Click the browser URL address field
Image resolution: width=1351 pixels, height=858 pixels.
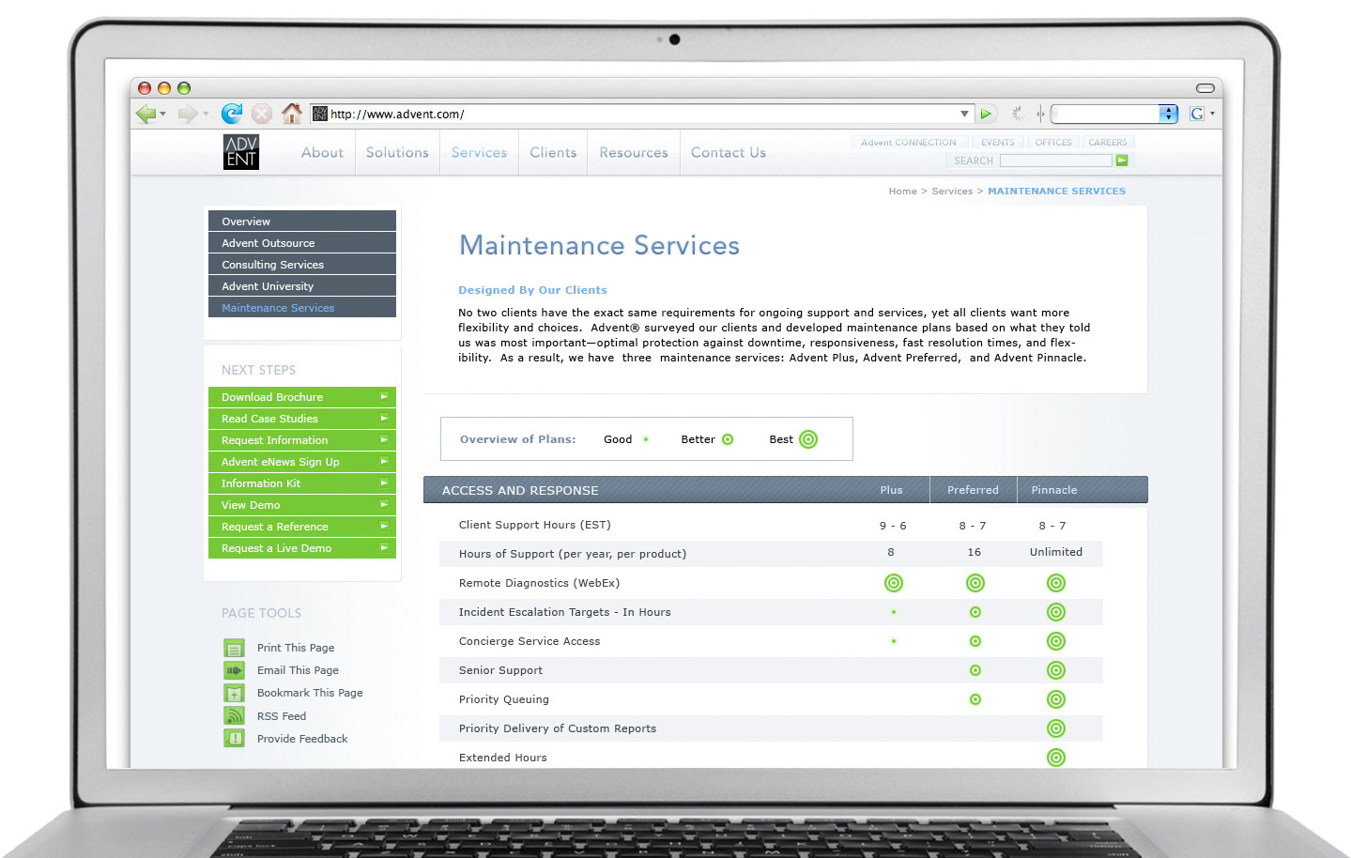pyautogui.click(x=643, y=114)
